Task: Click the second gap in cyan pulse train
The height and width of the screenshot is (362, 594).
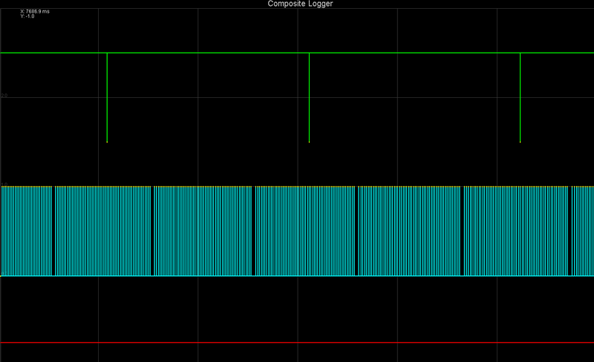Action: point(153,231)
